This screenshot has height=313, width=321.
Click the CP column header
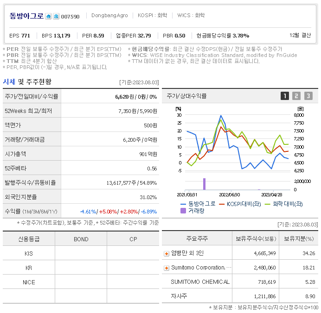[133, 239]
